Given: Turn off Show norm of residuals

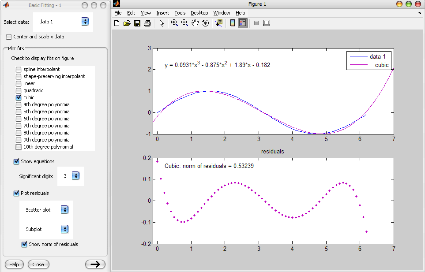Looking at the screenshot, I should point(24,244).
